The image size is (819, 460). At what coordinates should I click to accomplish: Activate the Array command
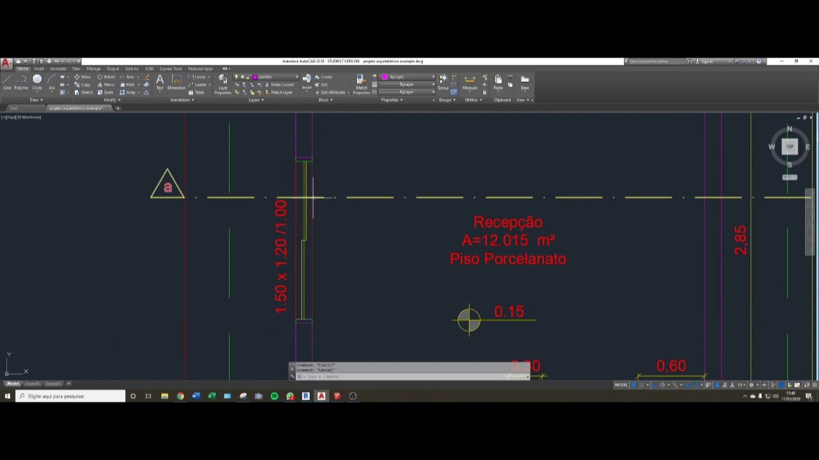[128, 92]
